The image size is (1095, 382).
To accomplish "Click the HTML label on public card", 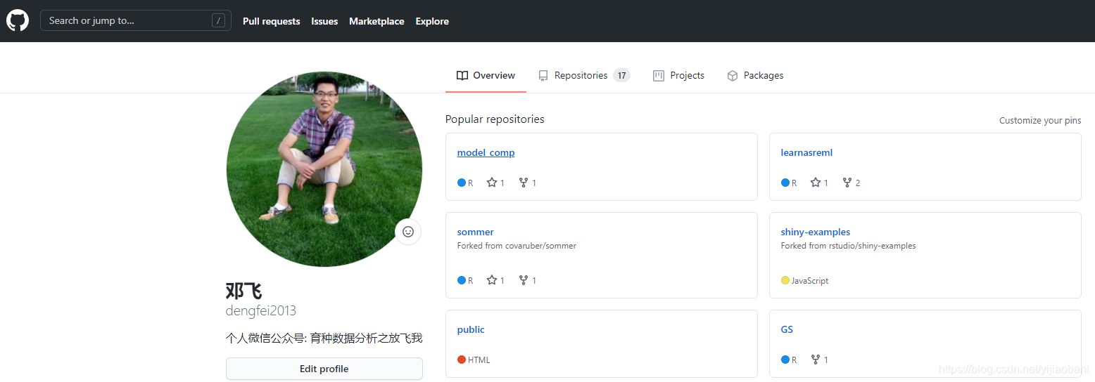I will pyautogui.click(x=479, y=360).
